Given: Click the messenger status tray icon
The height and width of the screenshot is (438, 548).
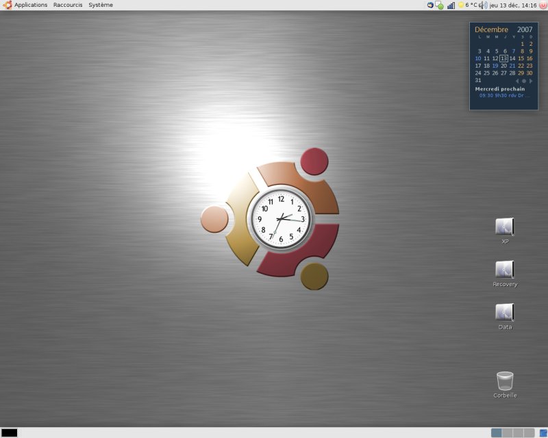Looking at the screenshot, I should [439, 5].
